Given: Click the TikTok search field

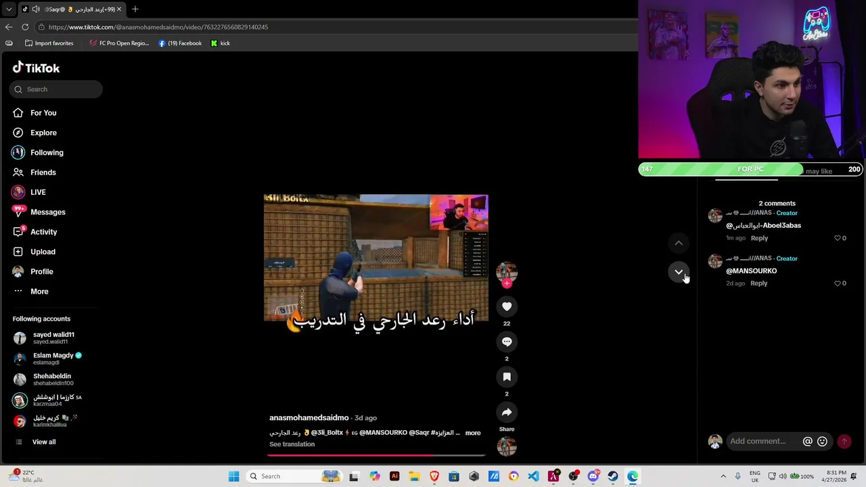Looking at the screenshot, I should 56,89.
